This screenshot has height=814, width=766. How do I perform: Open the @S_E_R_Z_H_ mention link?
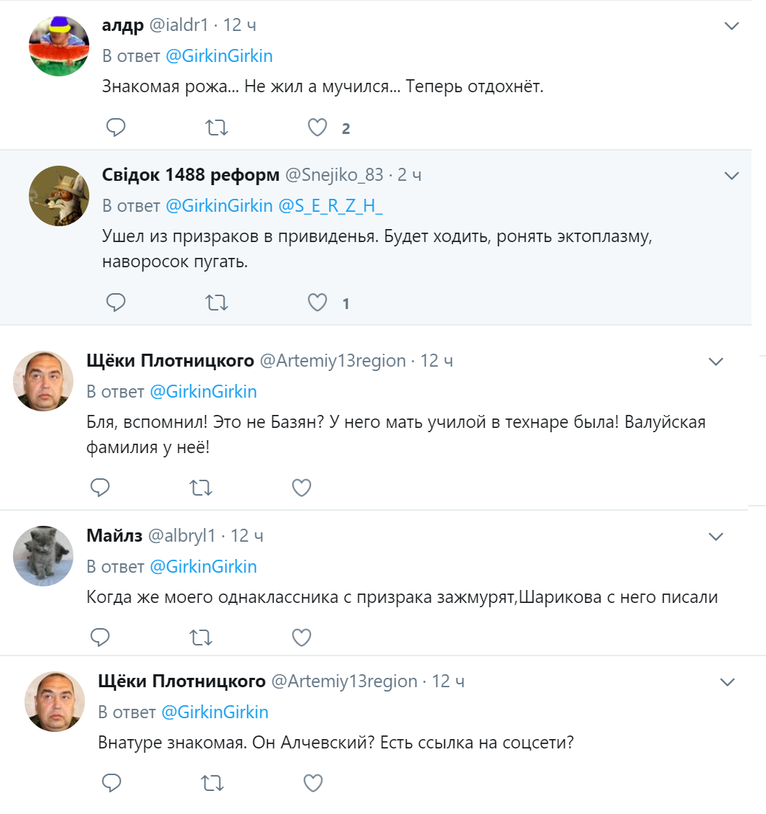tap(330, 206)
